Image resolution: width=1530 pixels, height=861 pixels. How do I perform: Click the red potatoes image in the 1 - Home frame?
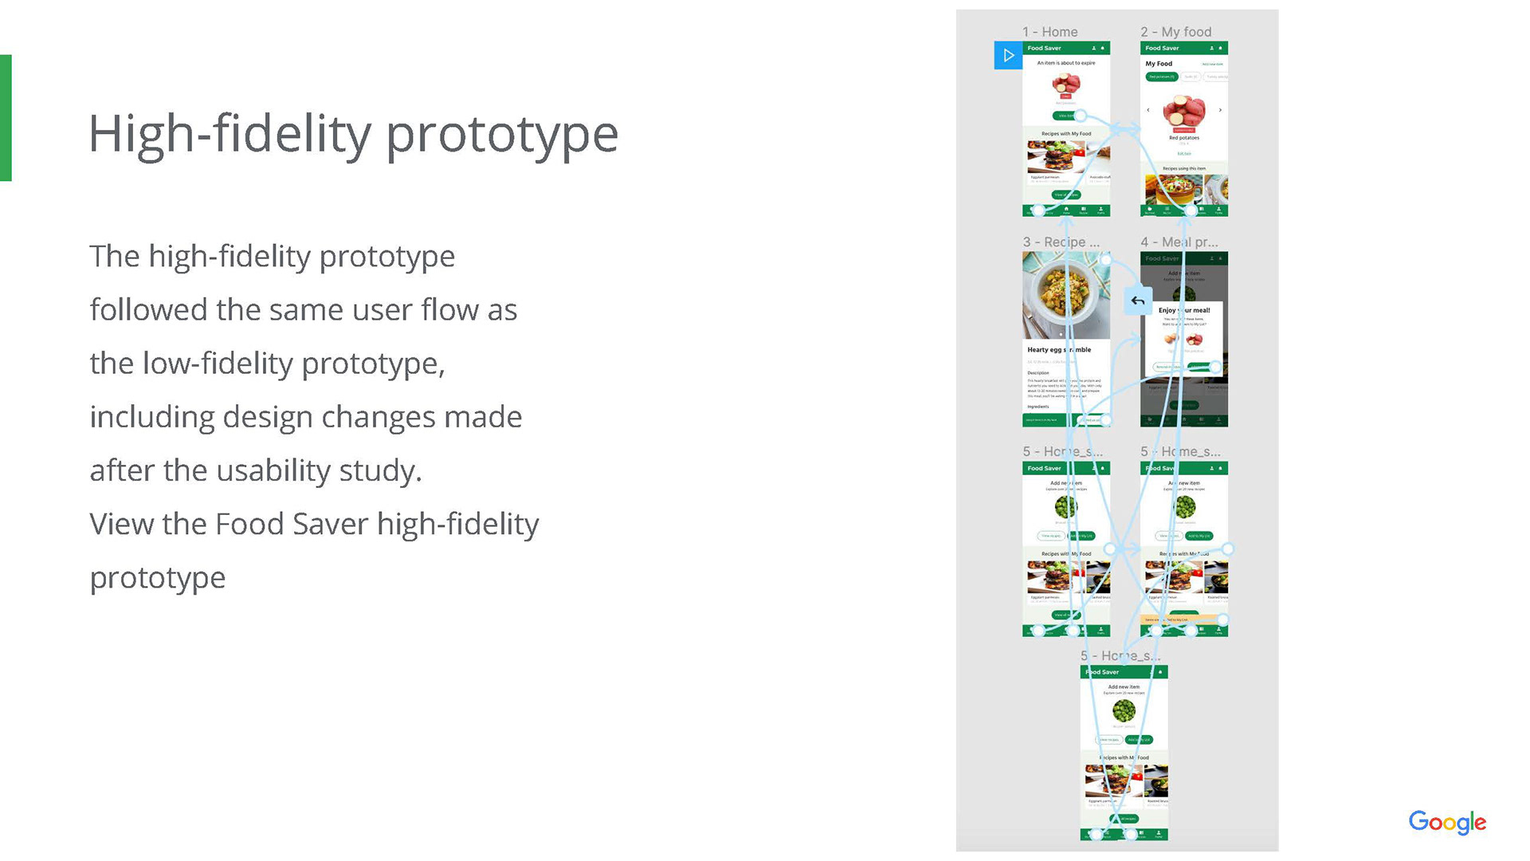(1066, 84)
